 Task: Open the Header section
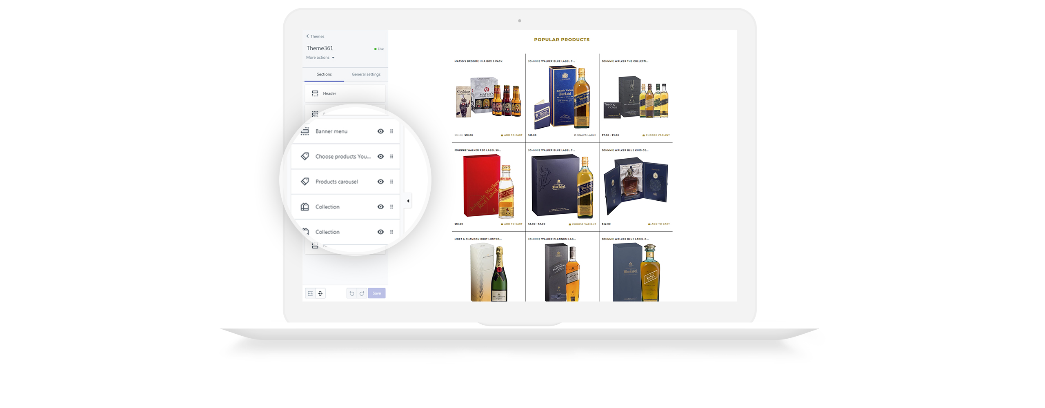345,93
